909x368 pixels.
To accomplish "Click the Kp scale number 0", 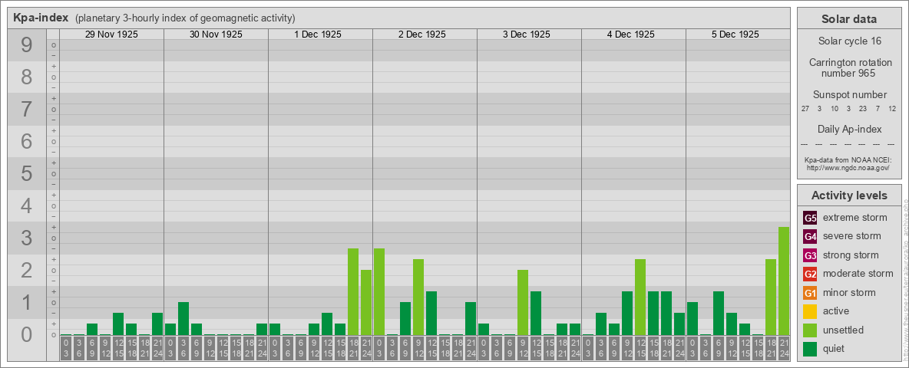I will pyautogui.click(x=26, y=334).
